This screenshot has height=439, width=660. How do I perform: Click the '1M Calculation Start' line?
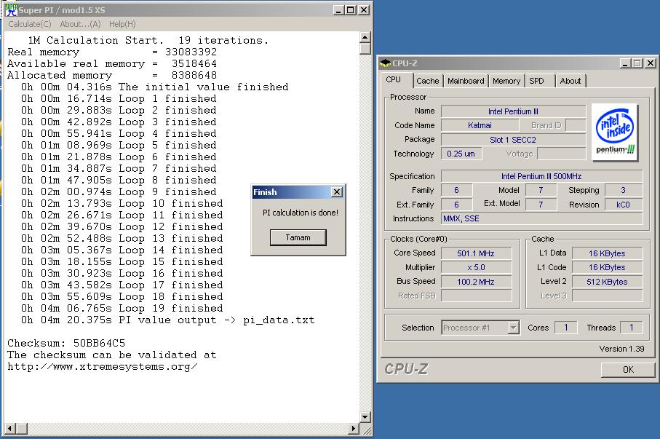[148, 41]
